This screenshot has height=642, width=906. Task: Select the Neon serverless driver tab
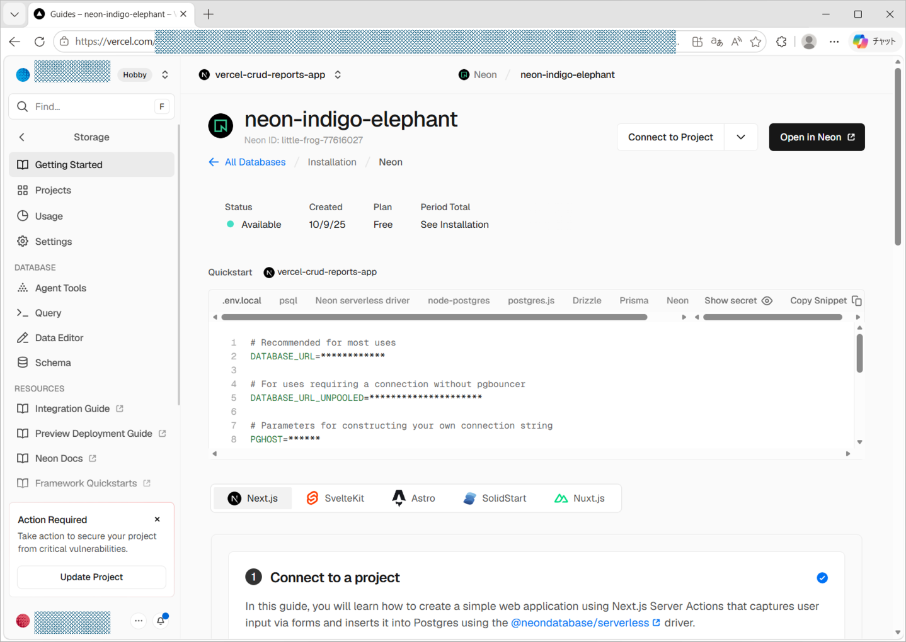click(362, 300)
